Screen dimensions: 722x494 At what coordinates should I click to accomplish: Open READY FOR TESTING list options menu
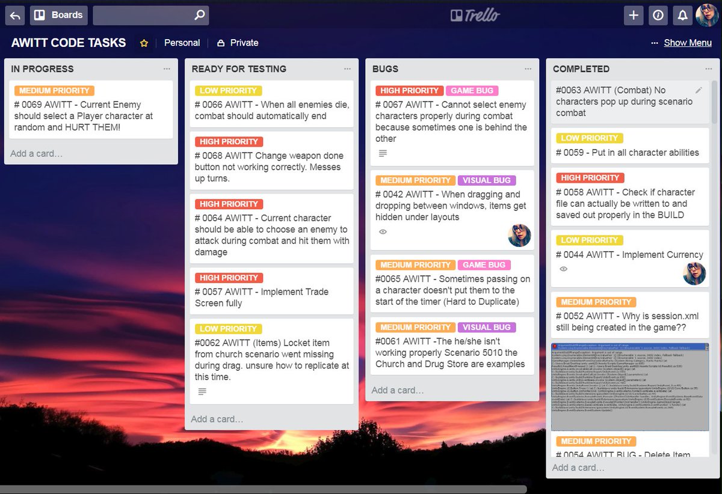pyautogui.click(x=347, y=69)
